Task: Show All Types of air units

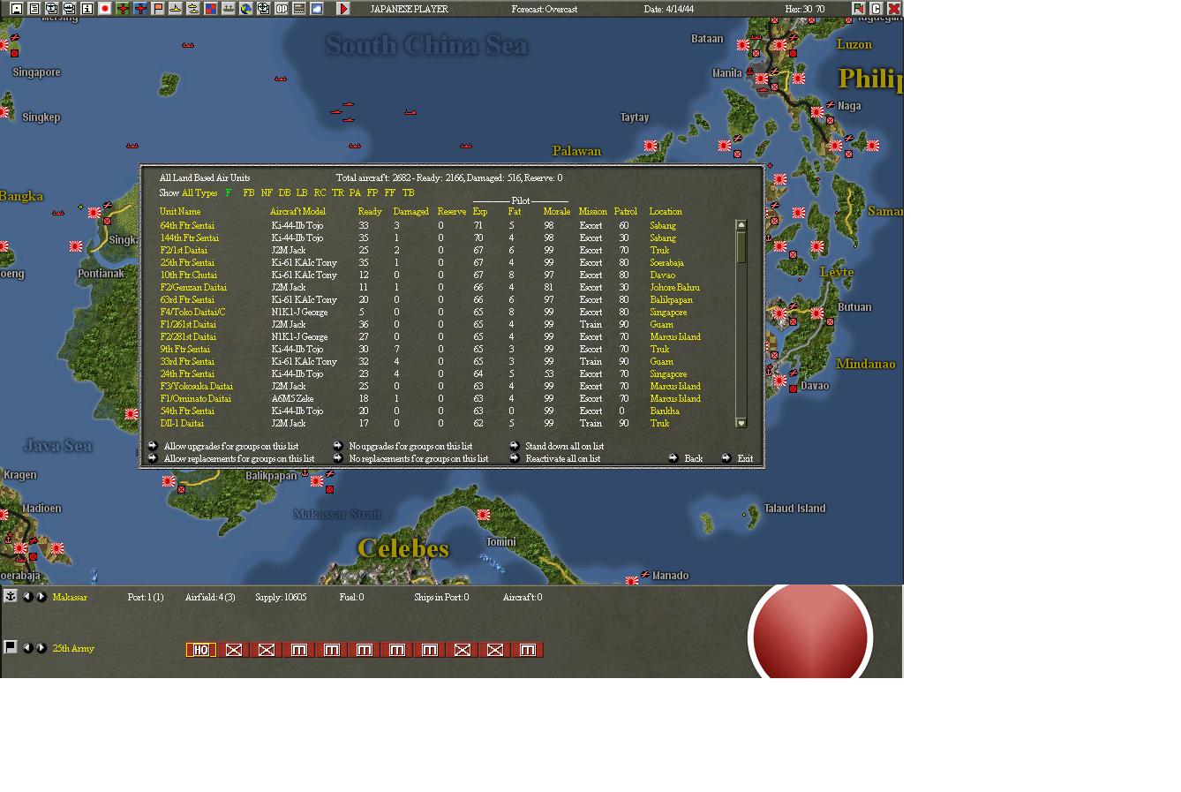Action: point(199,192)
